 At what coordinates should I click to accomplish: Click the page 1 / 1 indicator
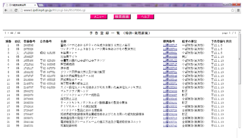pos(229,33)
